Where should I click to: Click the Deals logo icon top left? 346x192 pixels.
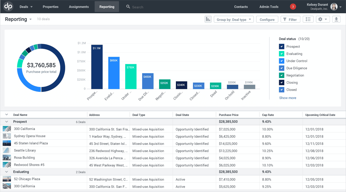point(8,6)
